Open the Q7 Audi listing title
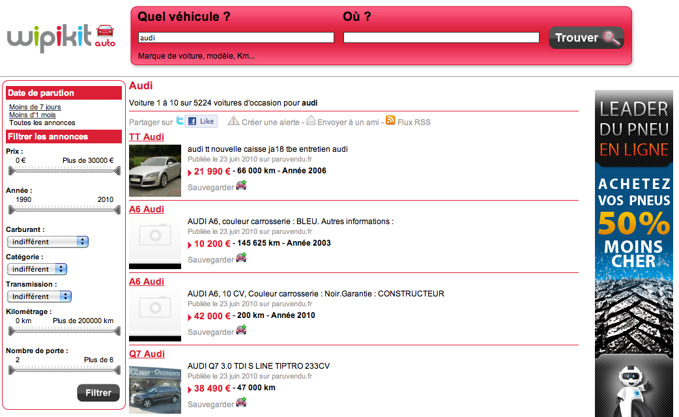 147,354
